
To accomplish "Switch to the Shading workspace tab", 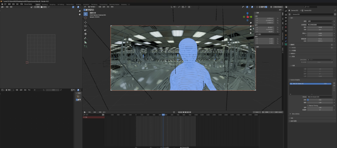I will (78, 4).
